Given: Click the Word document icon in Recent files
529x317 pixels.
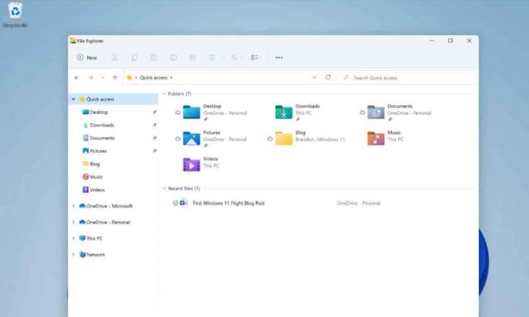Looking at the screenshot, I should pos(184,203).
